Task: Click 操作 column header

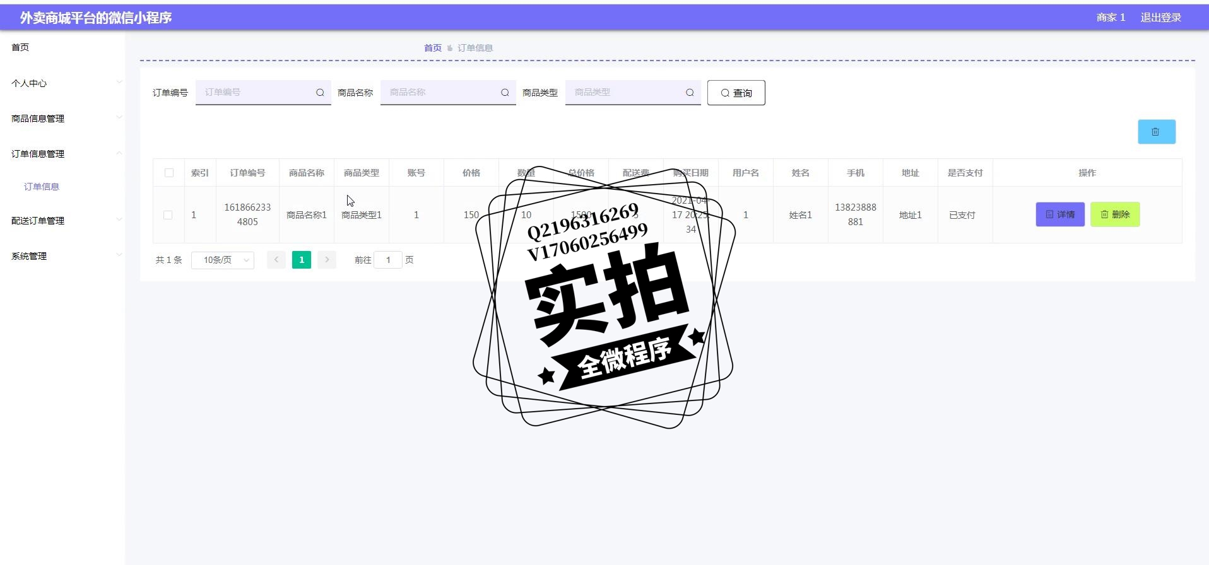Action: (x=1087, y=173)
